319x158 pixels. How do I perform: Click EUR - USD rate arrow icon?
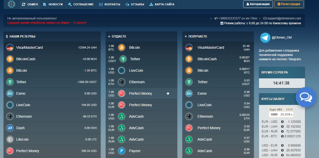(282, 122)
